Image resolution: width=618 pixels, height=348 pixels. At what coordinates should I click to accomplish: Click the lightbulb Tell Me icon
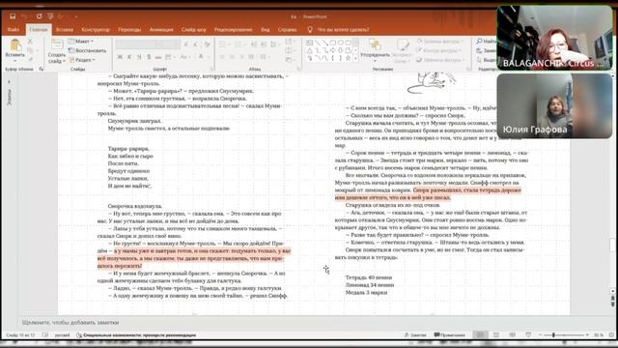coord(310,30)
